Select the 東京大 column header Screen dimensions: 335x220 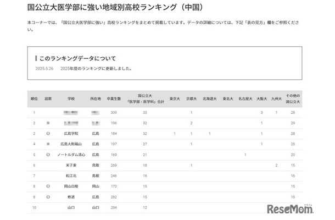pos(175,99)
